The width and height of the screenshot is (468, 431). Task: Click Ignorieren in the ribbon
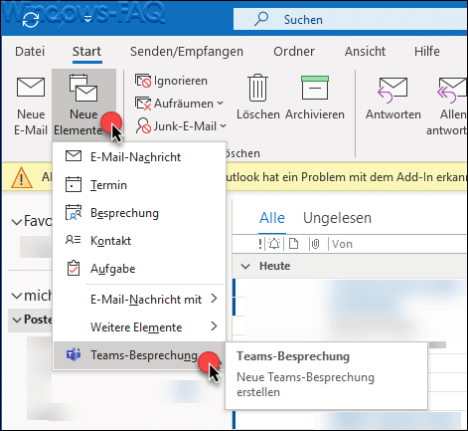[171, 81]
